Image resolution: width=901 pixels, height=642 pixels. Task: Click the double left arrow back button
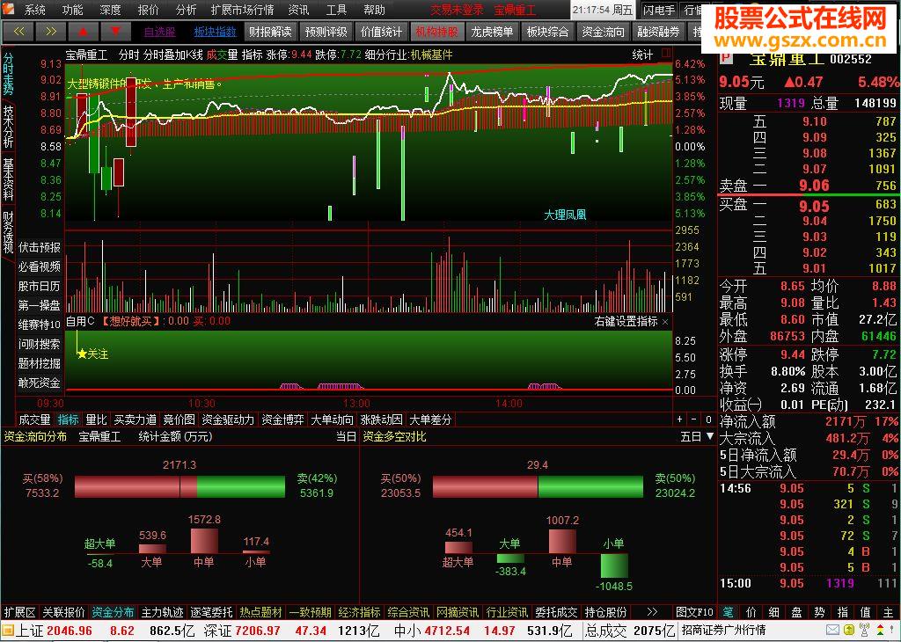coord(18,32)
